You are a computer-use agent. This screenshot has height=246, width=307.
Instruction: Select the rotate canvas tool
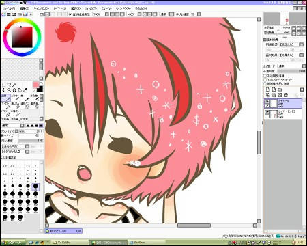[x=14, y=90]
